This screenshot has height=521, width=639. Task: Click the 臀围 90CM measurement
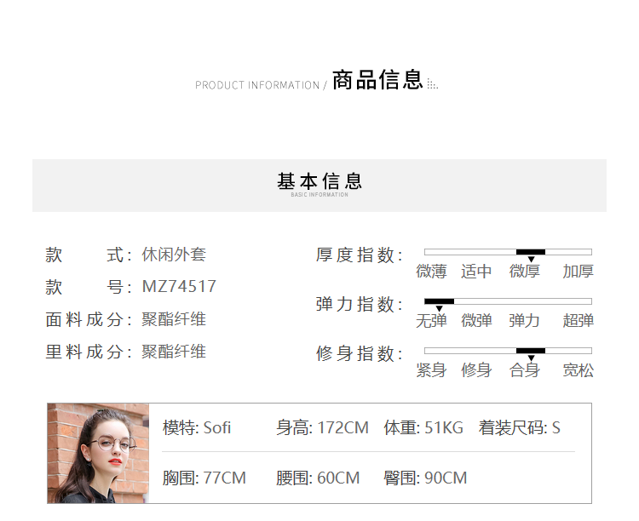tap(425, 478)
